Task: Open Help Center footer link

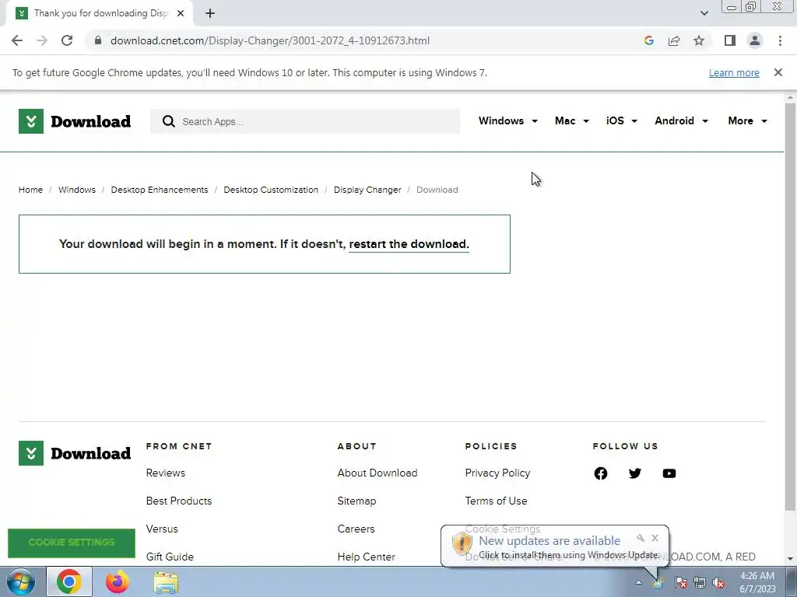Action: [366, 557]
